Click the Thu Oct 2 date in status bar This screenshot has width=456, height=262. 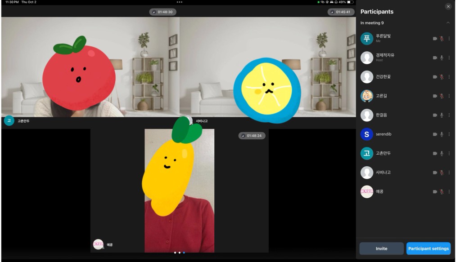coord(29,2)
